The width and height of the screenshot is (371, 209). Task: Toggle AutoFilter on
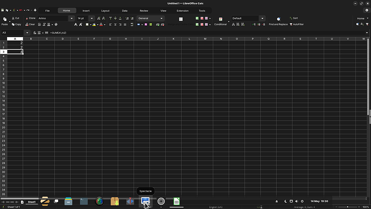point(297,24)
